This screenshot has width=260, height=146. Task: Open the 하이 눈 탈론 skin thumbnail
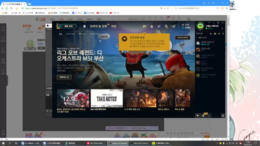(183, 98)
